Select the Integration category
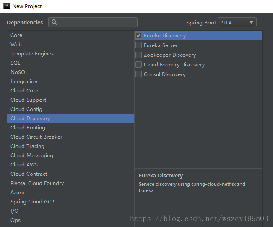The width and height of the screenshot is (273, 227). coord(70,82)
